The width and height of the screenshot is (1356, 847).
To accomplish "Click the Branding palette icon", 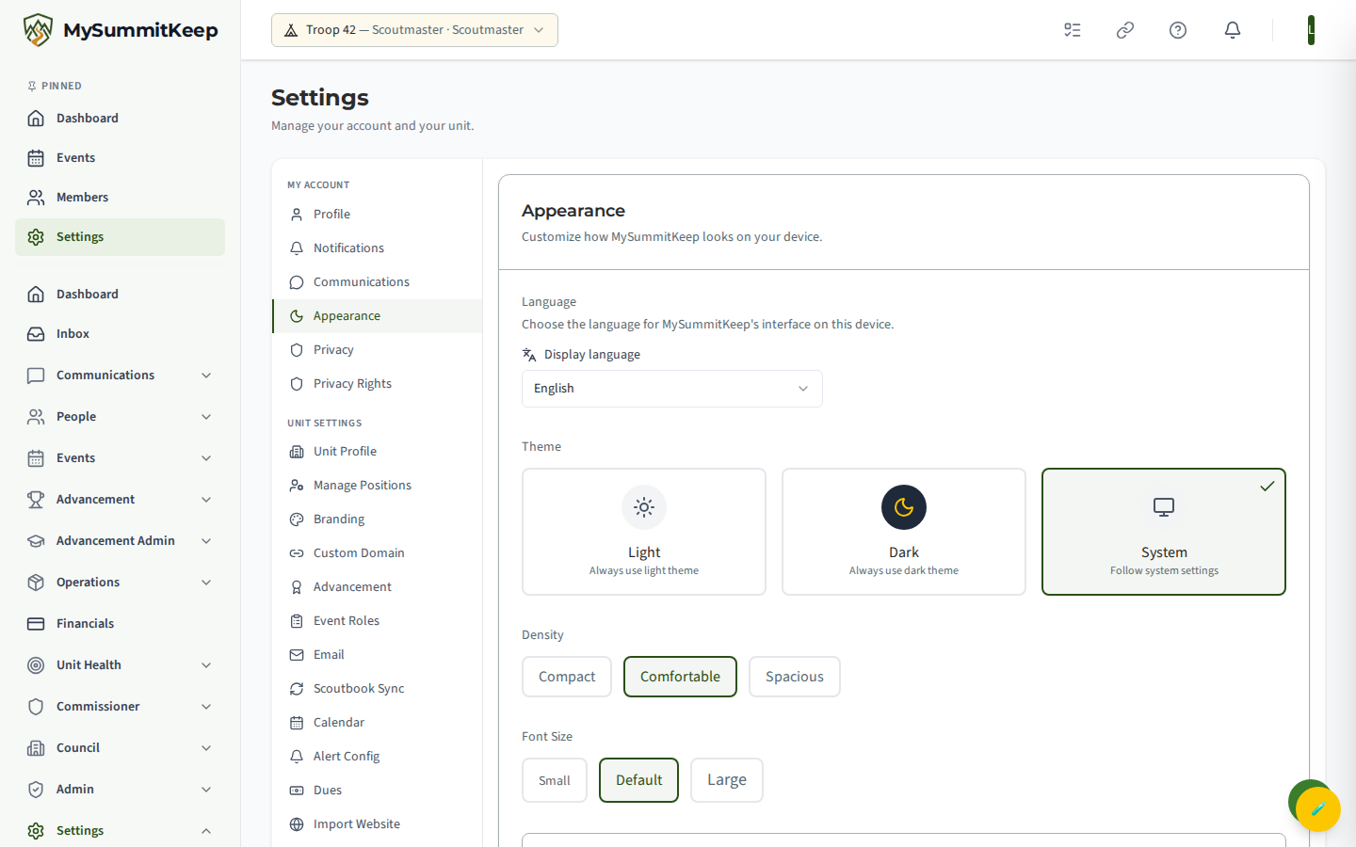I will 297,519.
